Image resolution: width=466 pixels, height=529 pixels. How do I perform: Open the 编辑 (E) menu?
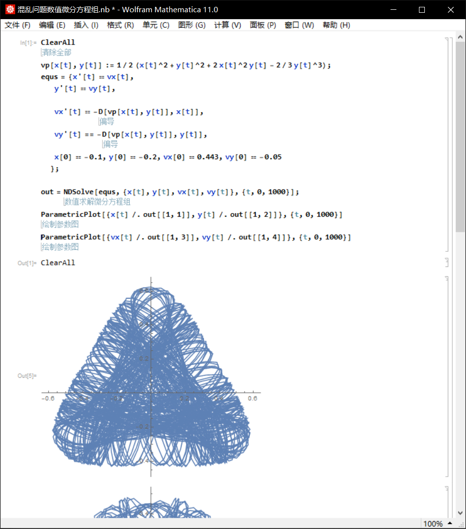(x=52, y=25)
